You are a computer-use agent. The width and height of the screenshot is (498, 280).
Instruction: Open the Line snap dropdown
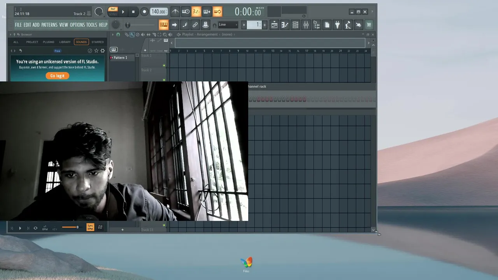click(228, 24)
